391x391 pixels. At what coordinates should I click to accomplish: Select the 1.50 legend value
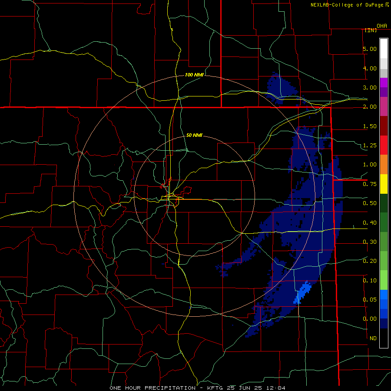pyautogui.click(x=370, y=126)
